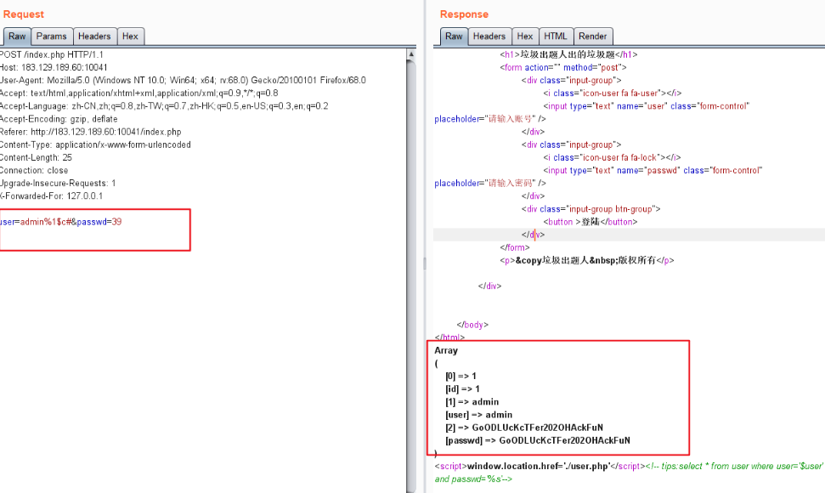The image size is (825, 493).
Task: Open the Request Hex tab
Action: coord(130,37)
